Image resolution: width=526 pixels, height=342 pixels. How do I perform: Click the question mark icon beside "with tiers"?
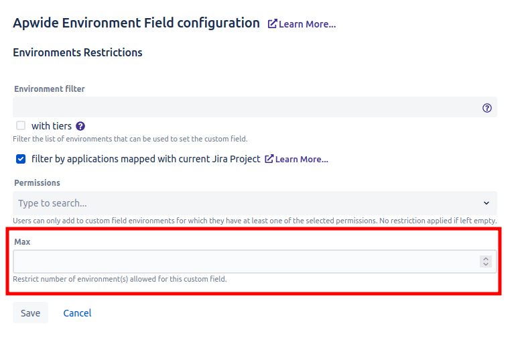tap(80, 126)
